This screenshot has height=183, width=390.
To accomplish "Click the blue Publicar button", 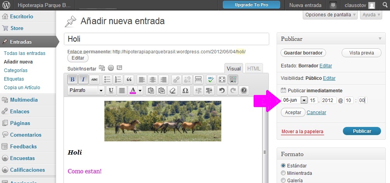I will click(x=362, y=131).
